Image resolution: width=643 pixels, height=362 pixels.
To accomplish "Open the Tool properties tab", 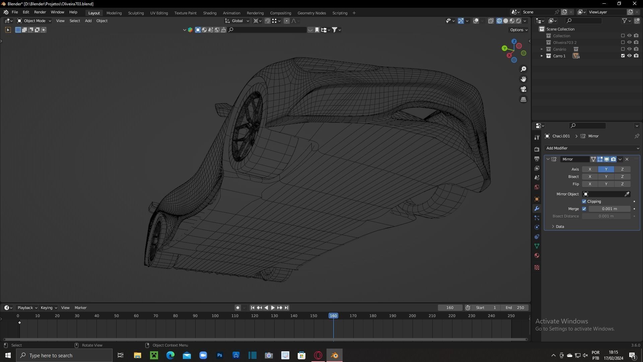I will (537, 137).
